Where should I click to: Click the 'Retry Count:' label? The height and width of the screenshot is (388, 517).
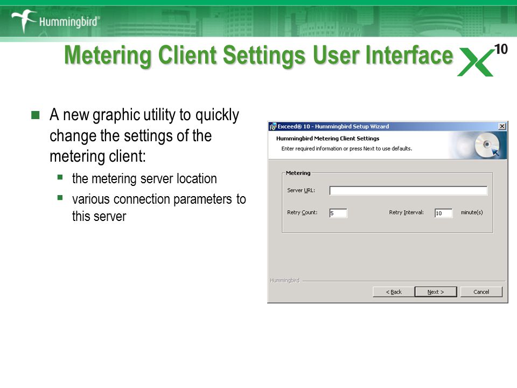pyautogui.click(x=302, y=212)
